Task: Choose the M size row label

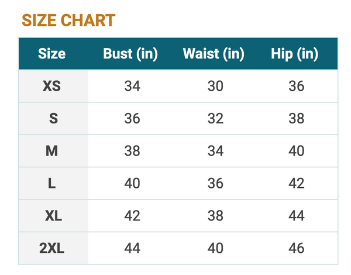Action: [x=52, y=151]
